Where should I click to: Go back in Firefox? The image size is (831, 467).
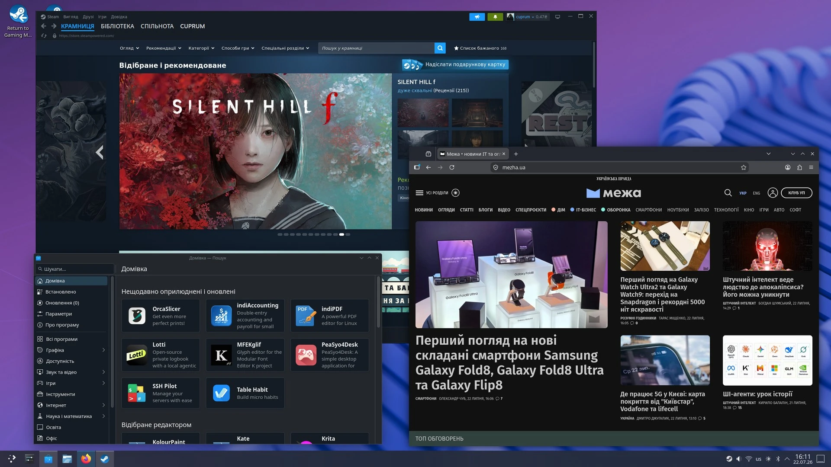[x=428, y=167]
